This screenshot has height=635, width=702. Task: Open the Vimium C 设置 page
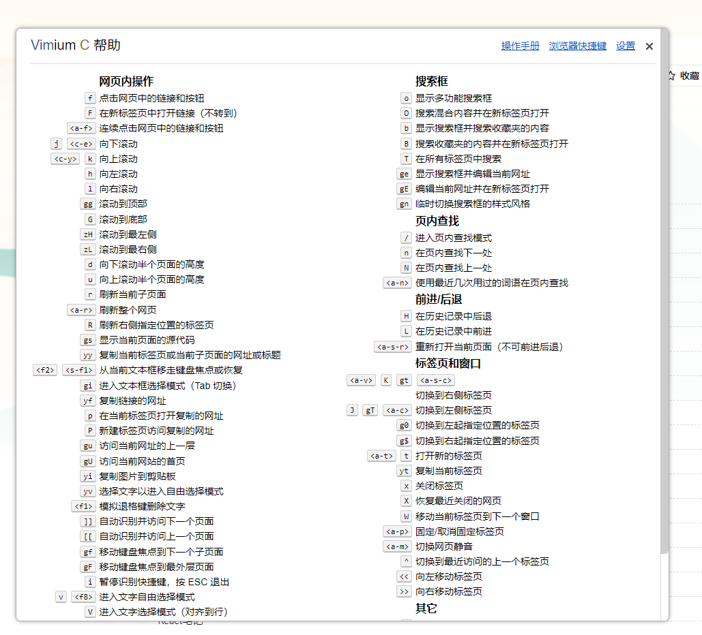click(625, 46)
